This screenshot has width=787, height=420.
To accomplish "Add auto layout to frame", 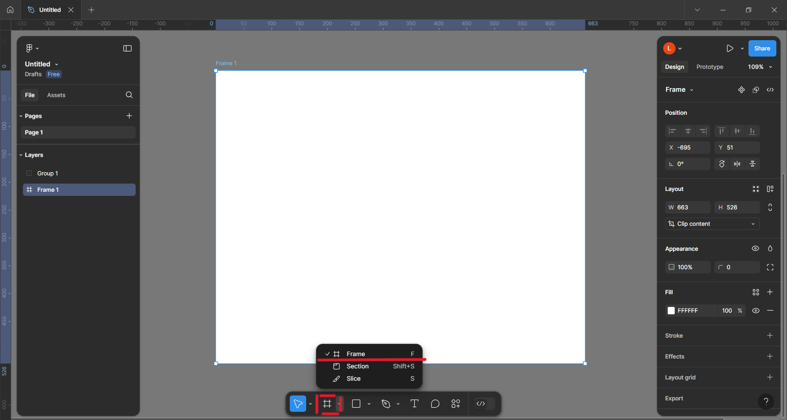I will coord(770,189).
